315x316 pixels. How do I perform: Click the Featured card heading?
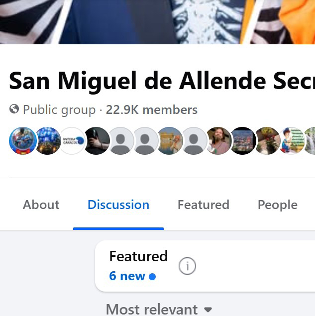tap(138, 256)
